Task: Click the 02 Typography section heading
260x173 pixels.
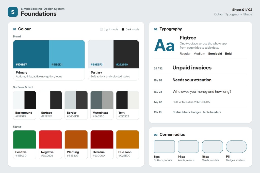Action: point(168,29)
